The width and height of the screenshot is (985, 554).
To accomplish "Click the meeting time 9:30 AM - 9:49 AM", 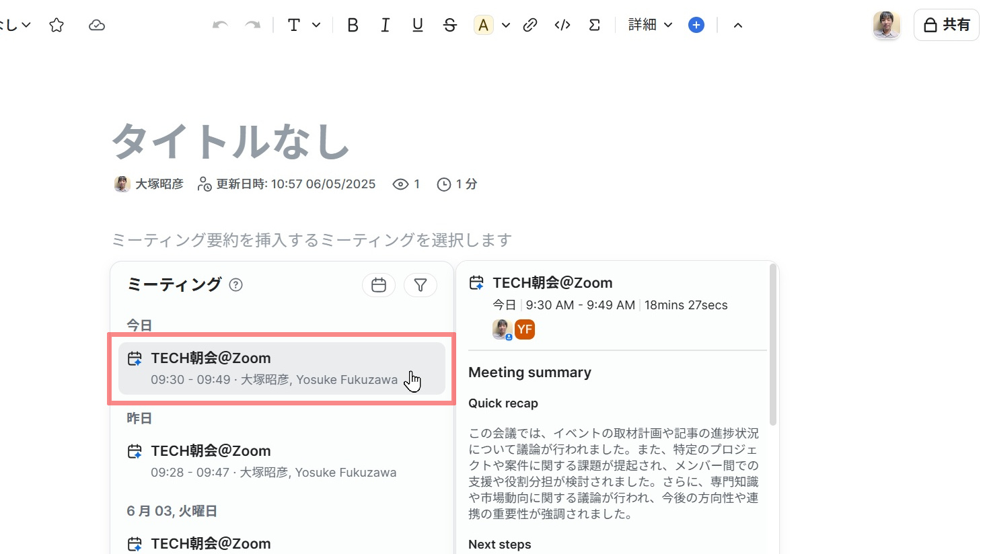I will (x=581, y=305).
